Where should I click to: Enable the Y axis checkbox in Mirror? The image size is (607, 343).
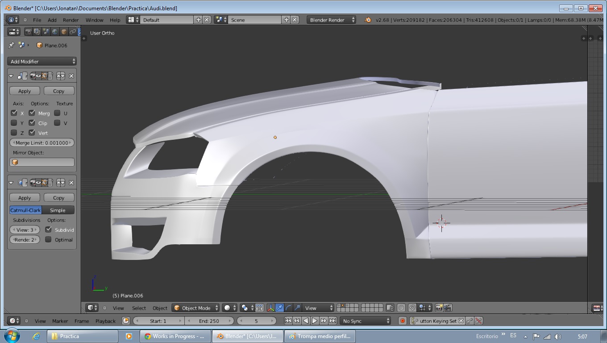click(x=14, y=123)
